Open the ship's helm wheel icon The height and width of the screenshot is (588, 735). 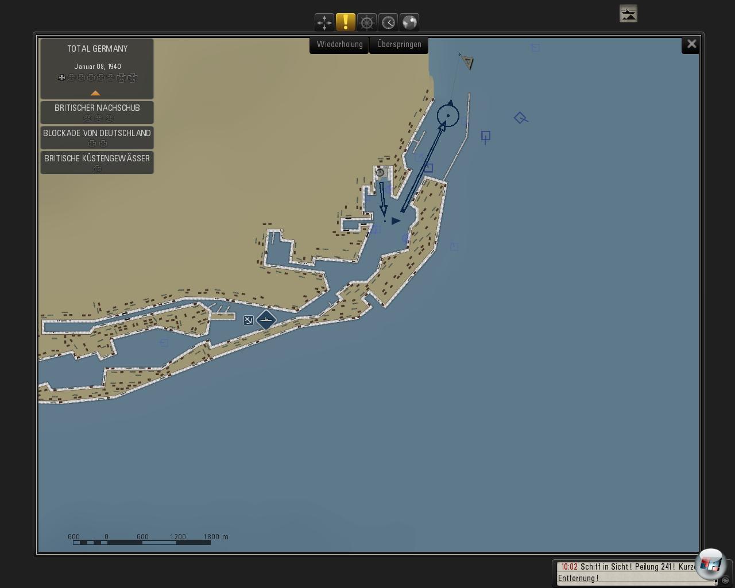tap(367, 22)
